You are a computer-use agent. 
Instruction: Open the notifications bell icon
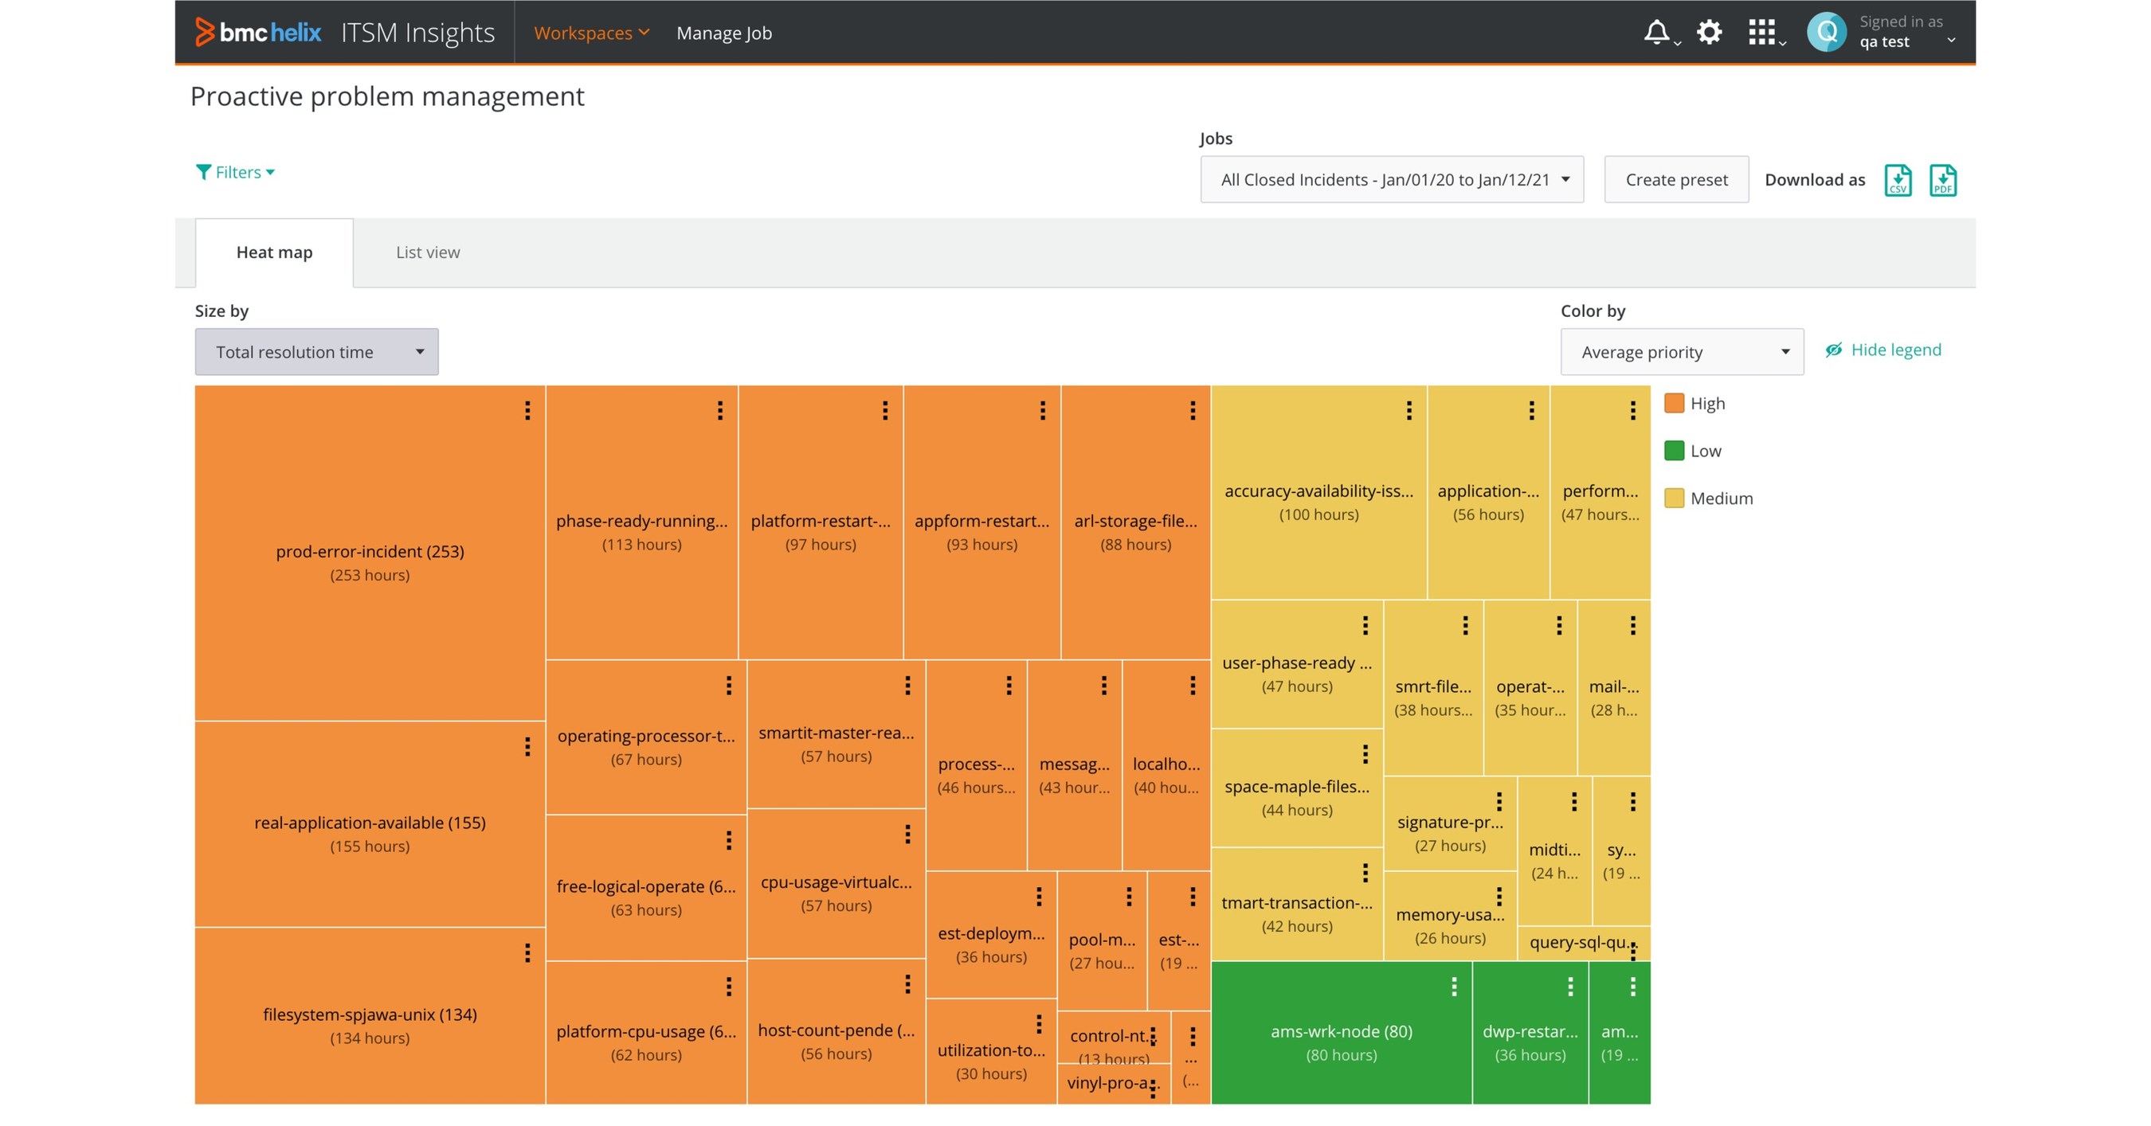point(1655,32)
